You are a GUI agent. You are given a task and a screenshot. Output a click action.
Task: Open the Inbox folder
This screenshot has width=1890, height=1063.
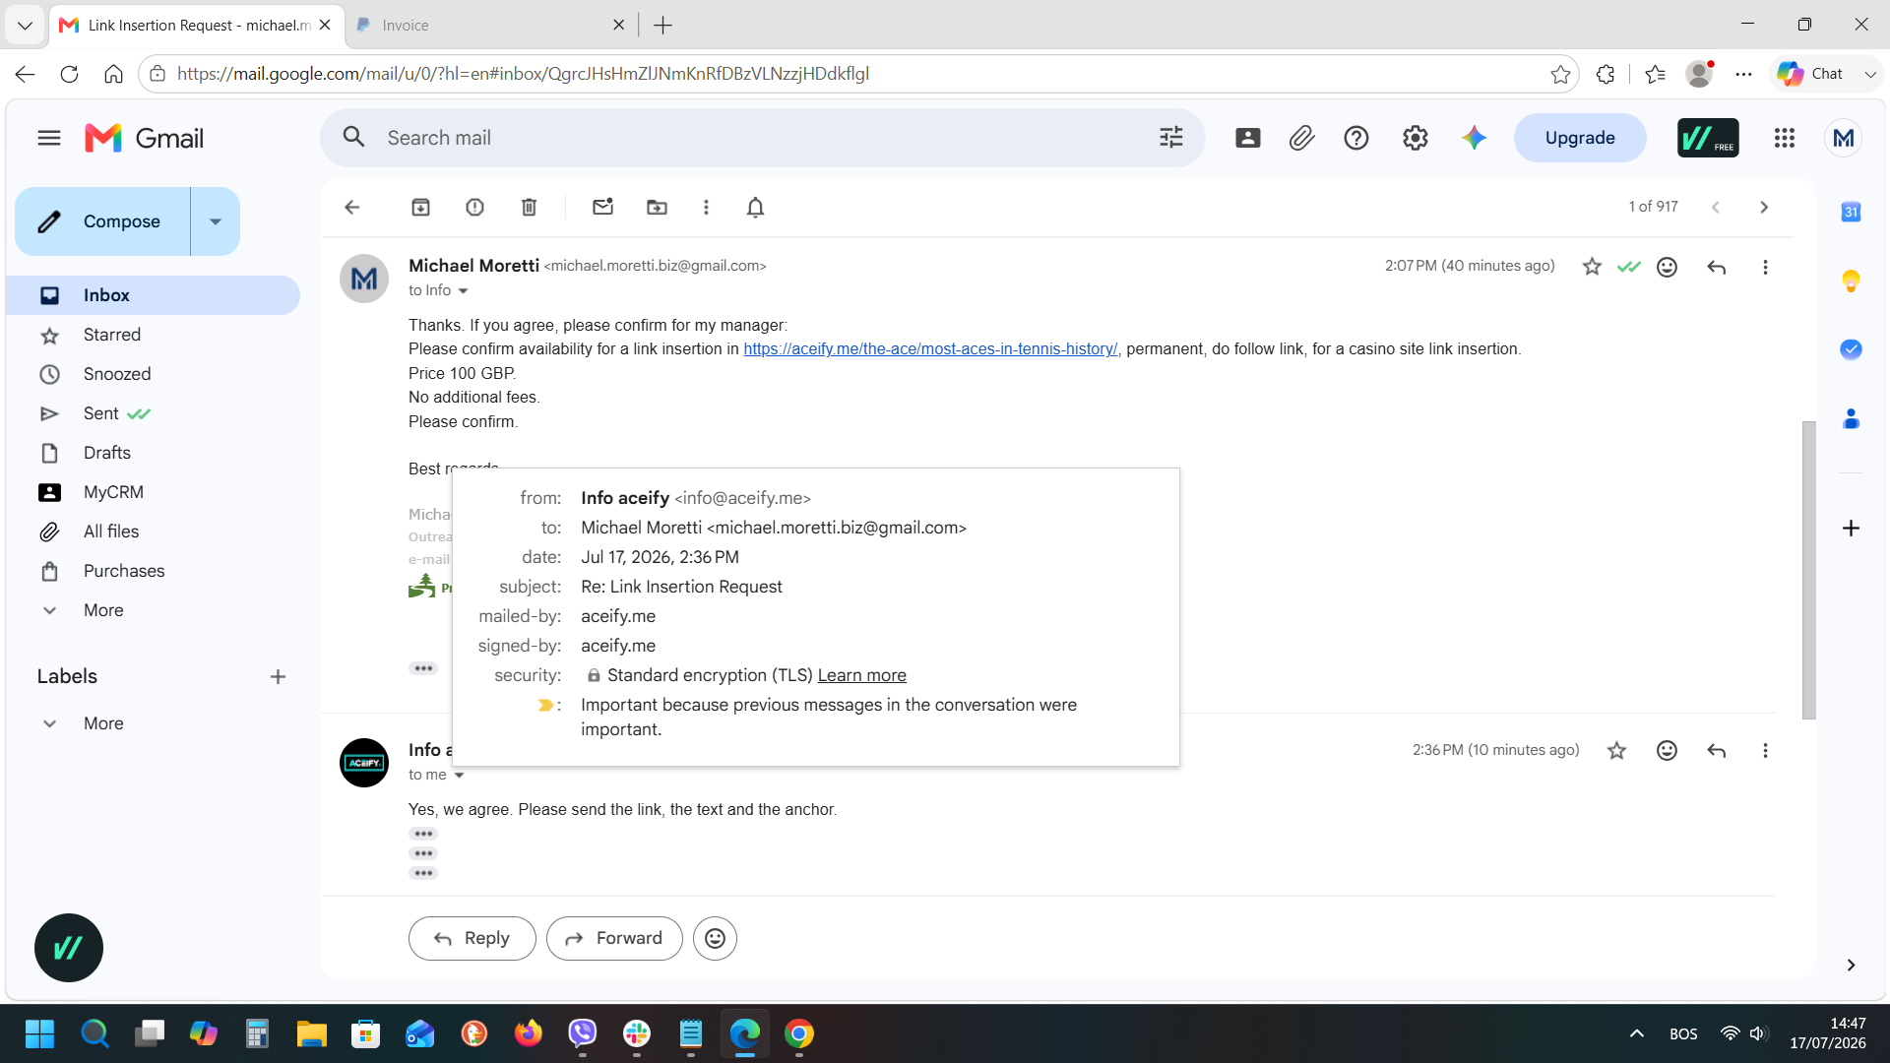pos(153,295)
